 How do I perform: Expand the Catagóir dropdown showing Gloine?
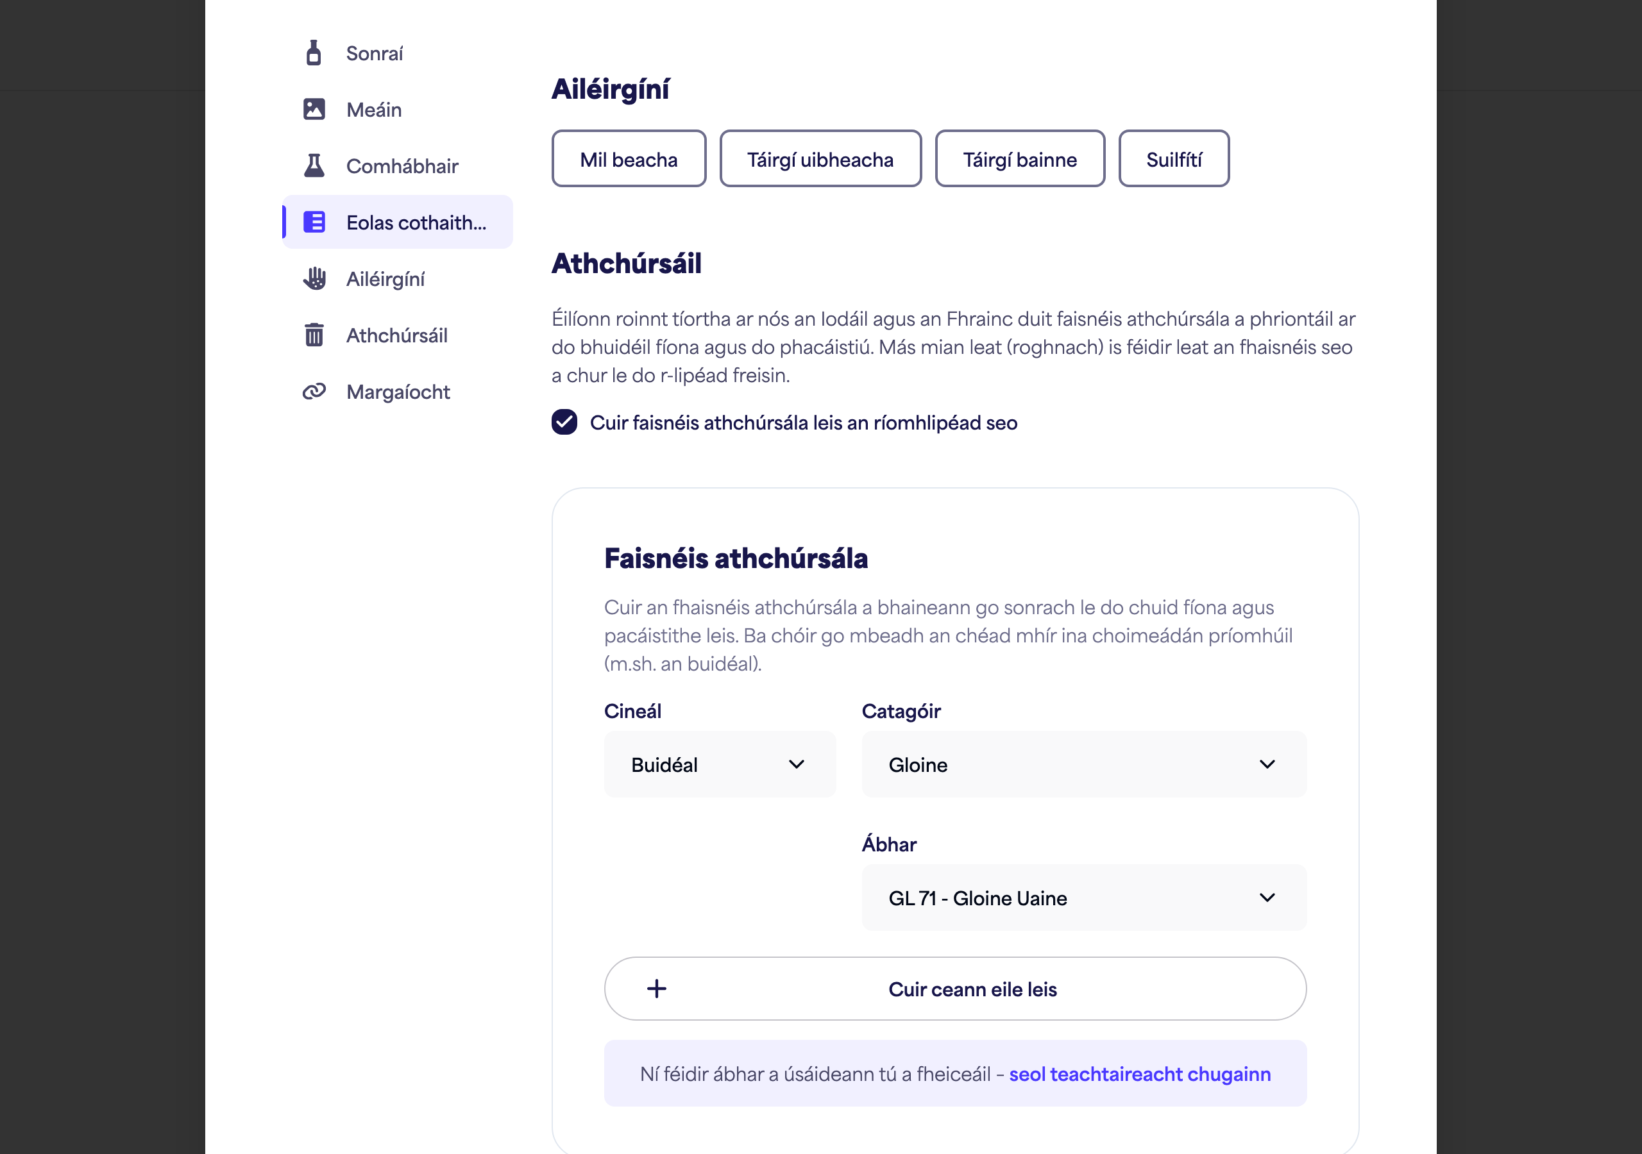(x=1084, y=764)
